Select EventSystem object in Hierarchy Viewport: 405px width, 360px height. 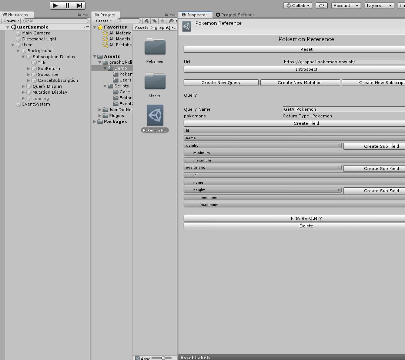point(36,104)
